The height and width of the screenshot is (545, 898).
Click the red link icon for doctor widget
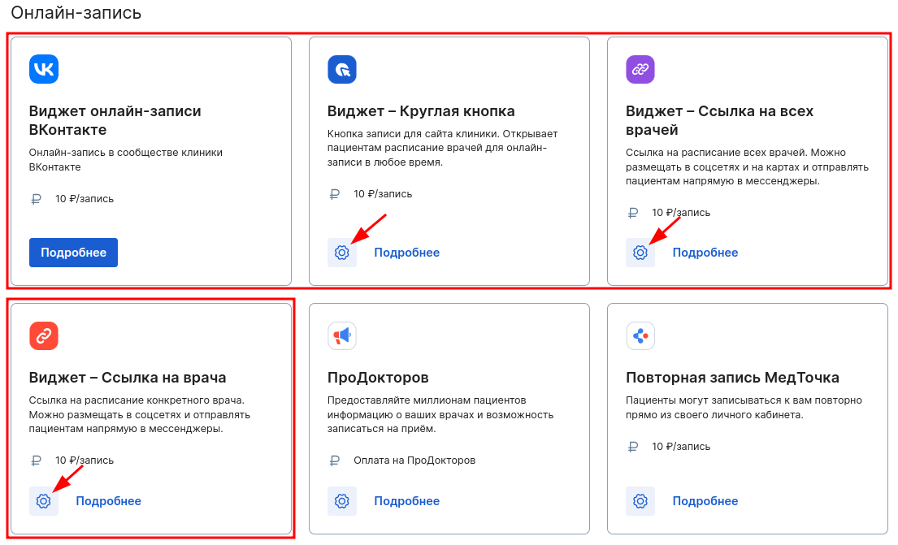(44, 335)
